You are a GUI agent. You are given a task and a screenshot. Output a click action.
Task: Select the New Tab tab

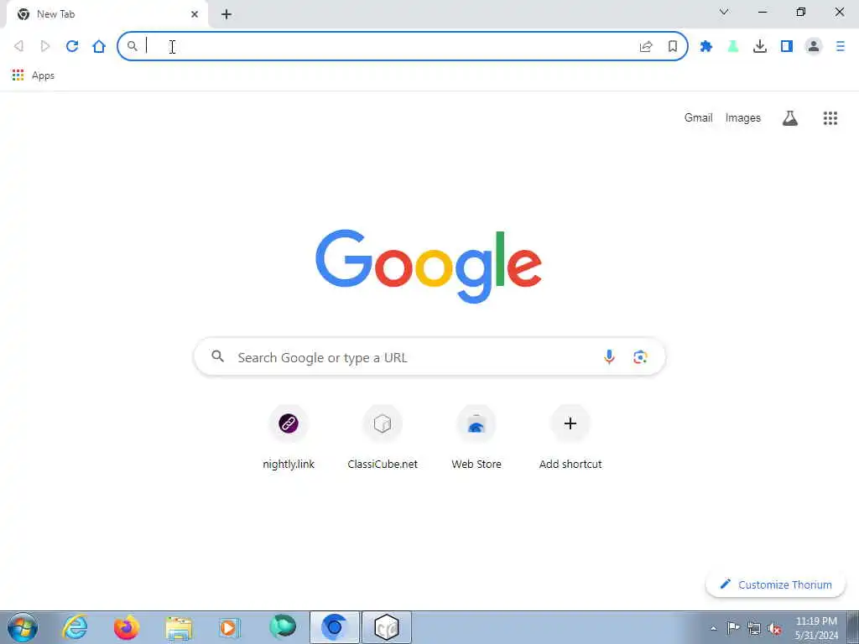pos(107,14)
